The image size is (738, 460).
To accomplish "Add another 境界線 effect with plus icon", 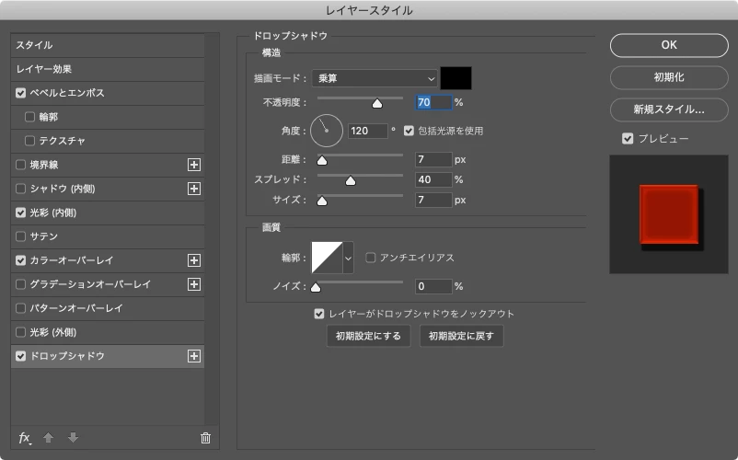I will (x=194, y=165).
